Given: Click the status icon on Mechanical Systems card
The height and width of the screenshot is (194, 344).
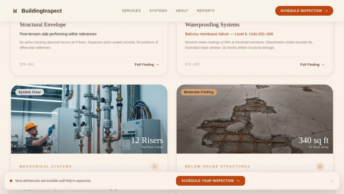Looking at the screenshot, I should [x=155, y=167].
